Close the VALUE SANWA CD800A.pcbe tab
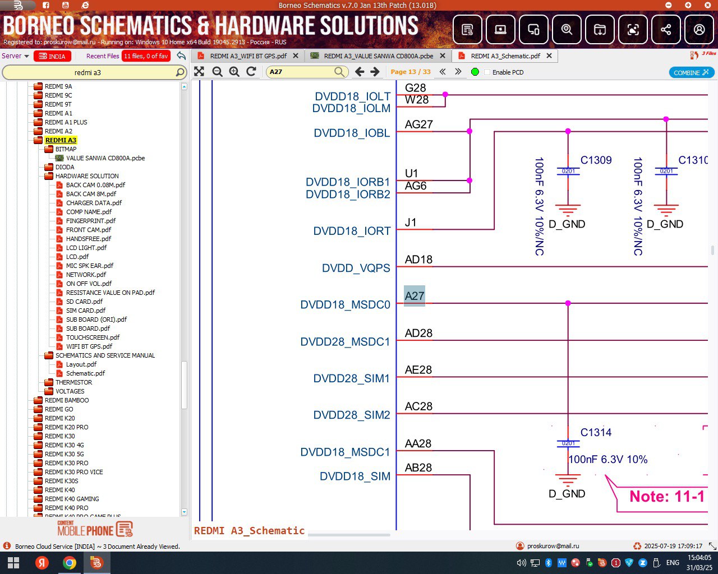 (x=443, y=56)
